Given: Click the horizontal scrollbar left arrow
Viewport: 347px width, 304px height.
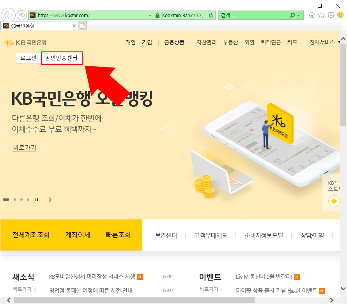Looking at the screenshot, I should tap(9, 300).
